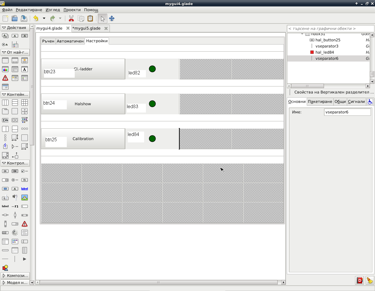Open the Изглед menu
Viewport: 375px width, 291px height.
point(53,10)
